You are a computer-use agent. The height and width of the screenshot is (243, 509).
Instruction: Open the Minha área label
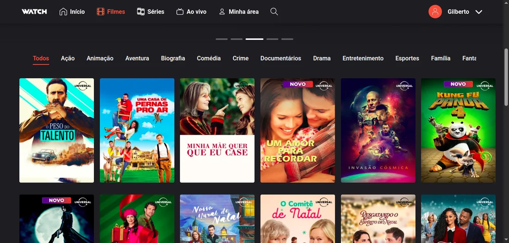coord(243,12)
